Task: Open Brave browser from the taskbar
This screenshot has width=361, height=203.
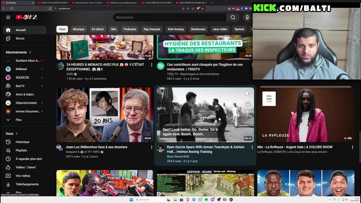Action: tap(188, 200)
